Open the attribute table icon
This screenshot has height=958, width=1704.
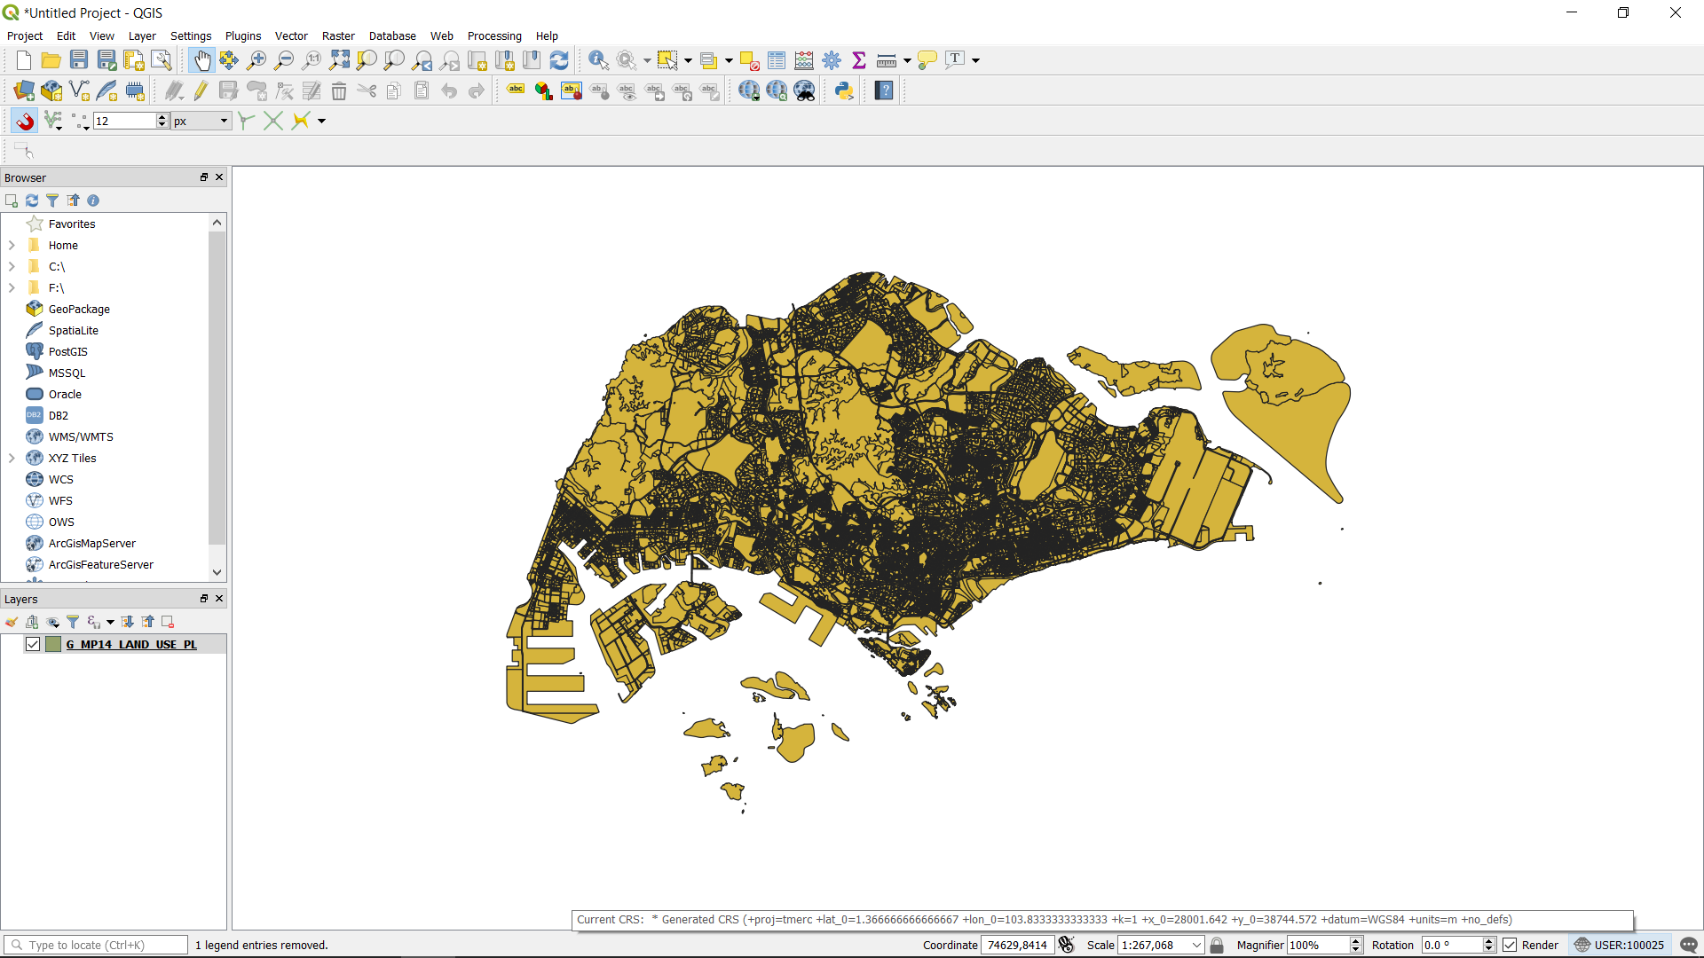777,60
